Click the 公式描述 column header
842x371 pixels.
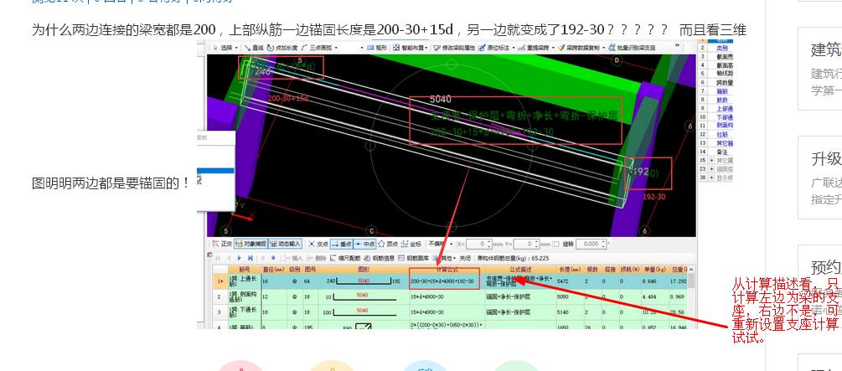tap(520, 269)
